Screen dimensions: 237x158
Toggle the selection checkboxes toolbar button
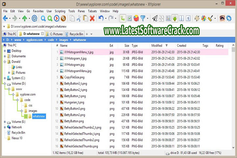[x=130, y=18]
